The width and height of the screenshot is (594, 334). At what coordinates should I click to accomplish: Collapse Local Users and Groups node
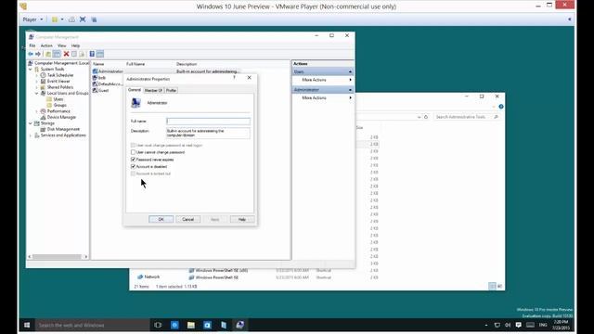click(x=37, y=93)
